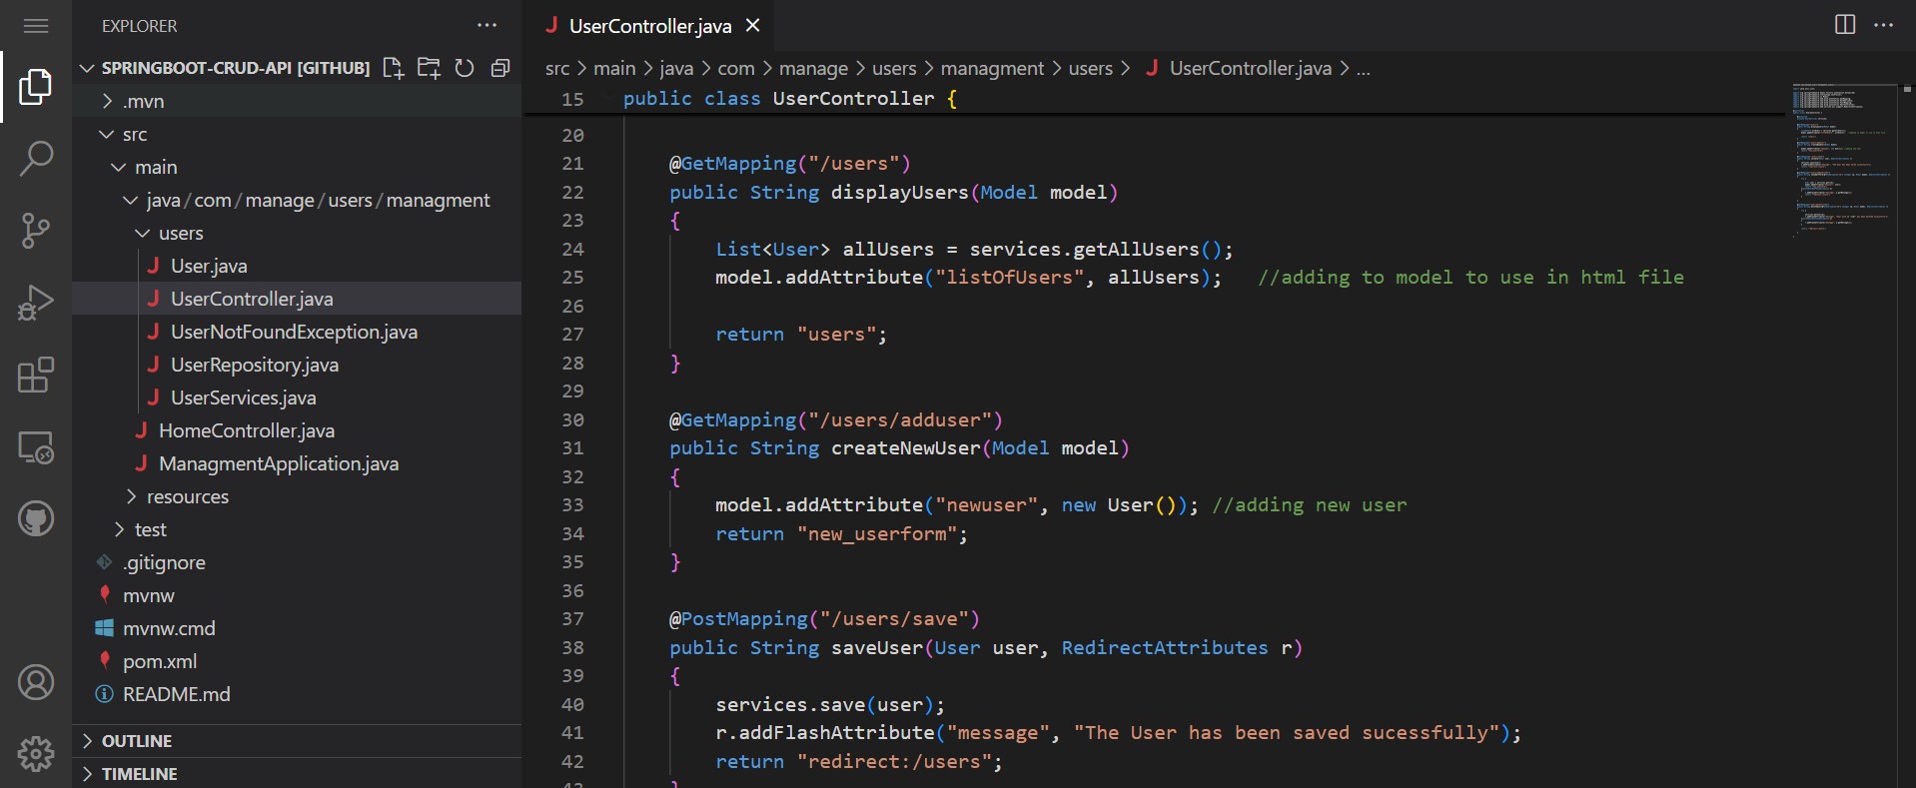The image size is (1916, 788).
Task: Open HomeController.java file
Action: 297,430
